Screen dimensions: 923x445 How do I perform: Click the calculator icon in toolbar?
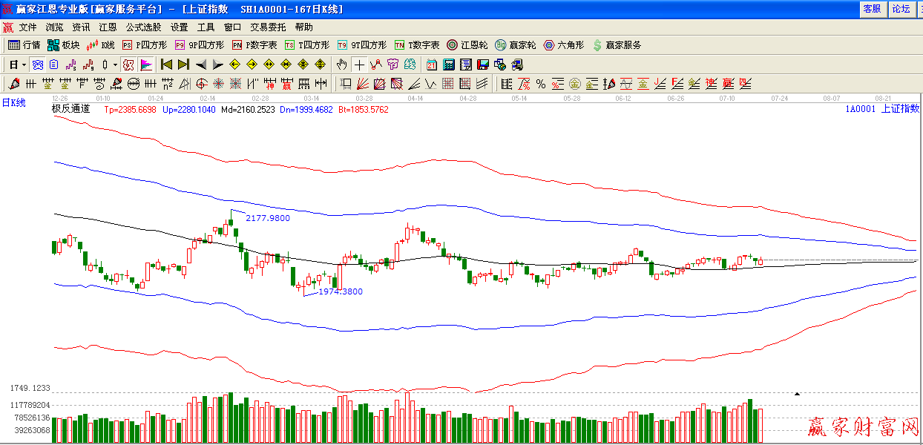(449, 65)
